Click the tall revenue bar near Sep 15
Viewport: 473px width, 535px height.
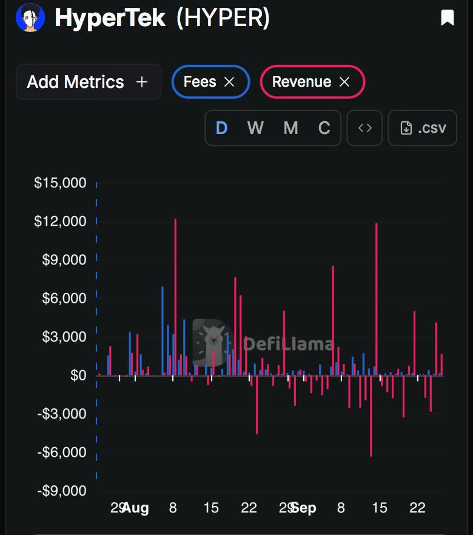pos(377,299)
